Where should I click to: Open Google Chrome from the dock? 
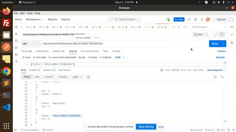coord(6,71)
